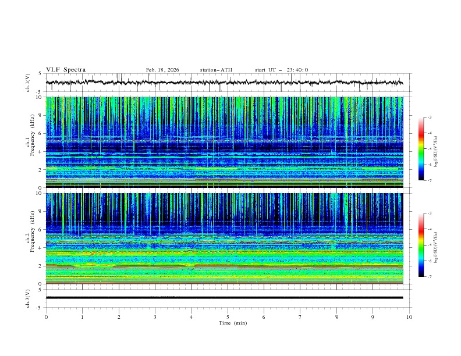
Task: Click the VLF Spectra title text
Action: [65, 70]
